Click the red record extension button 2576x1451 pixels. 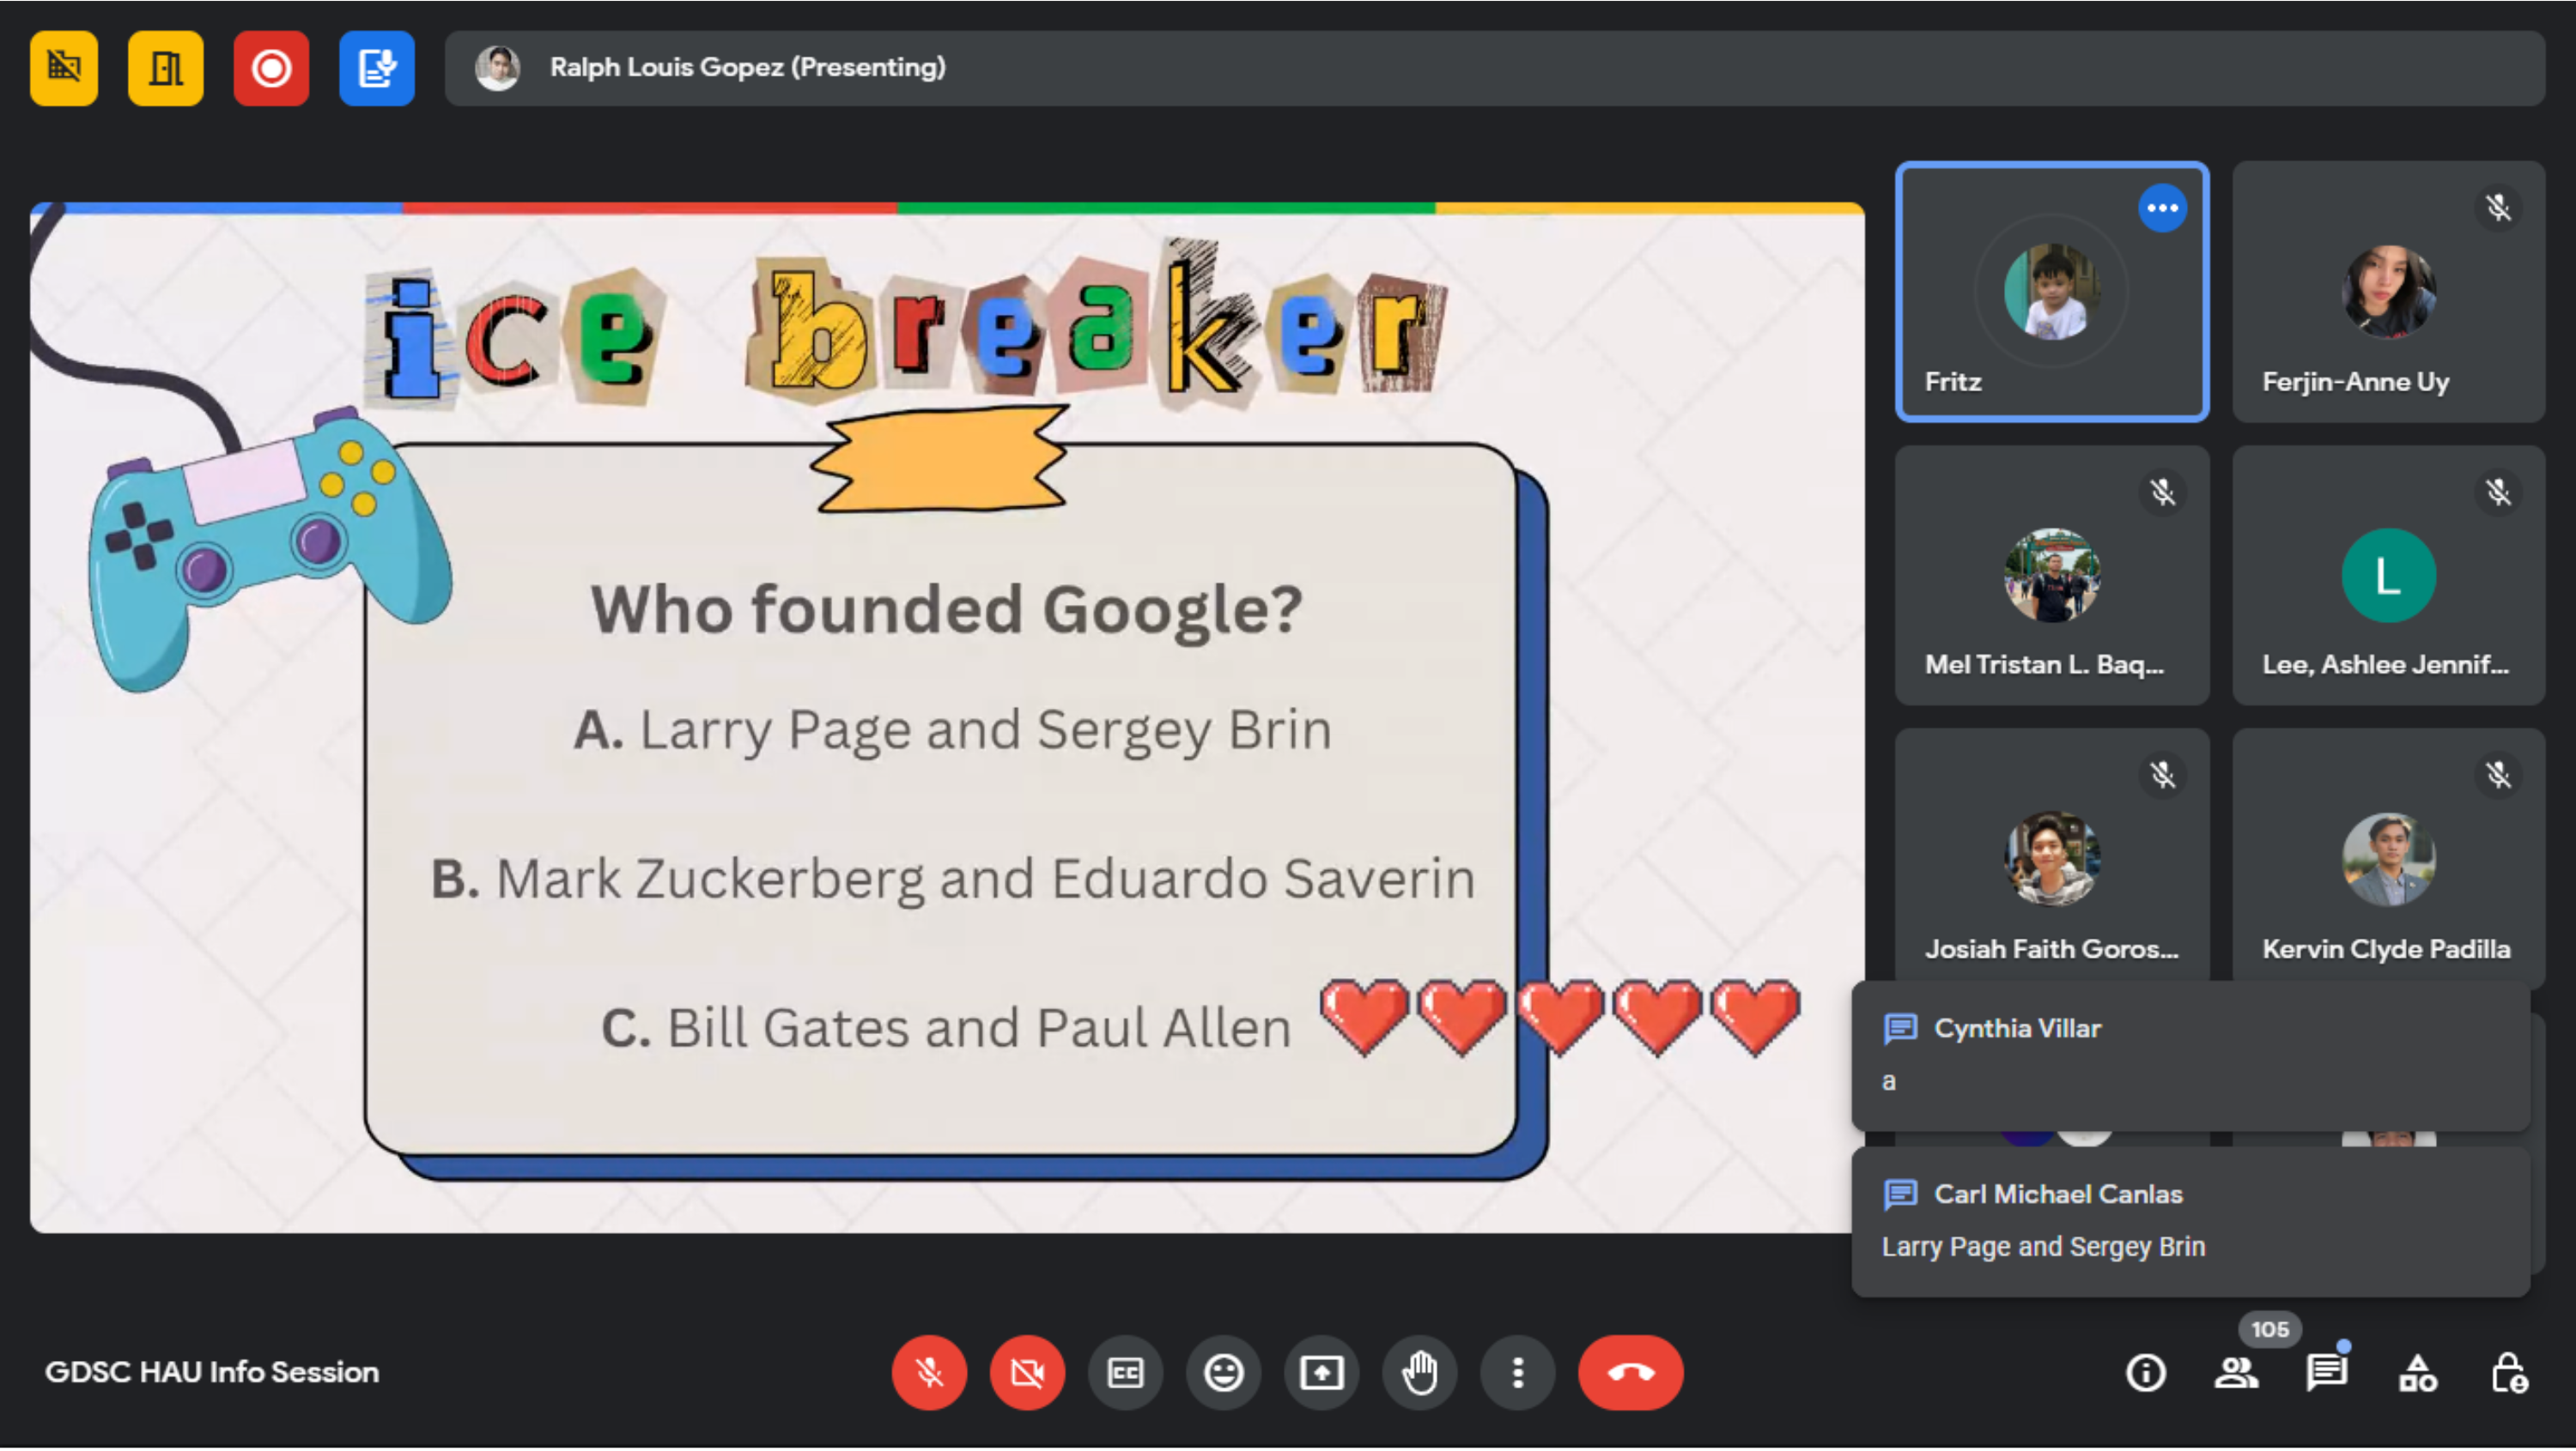tap(271, 68)
